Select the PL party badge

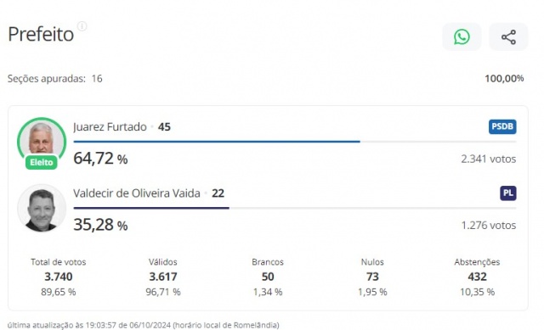pos(508,193)
